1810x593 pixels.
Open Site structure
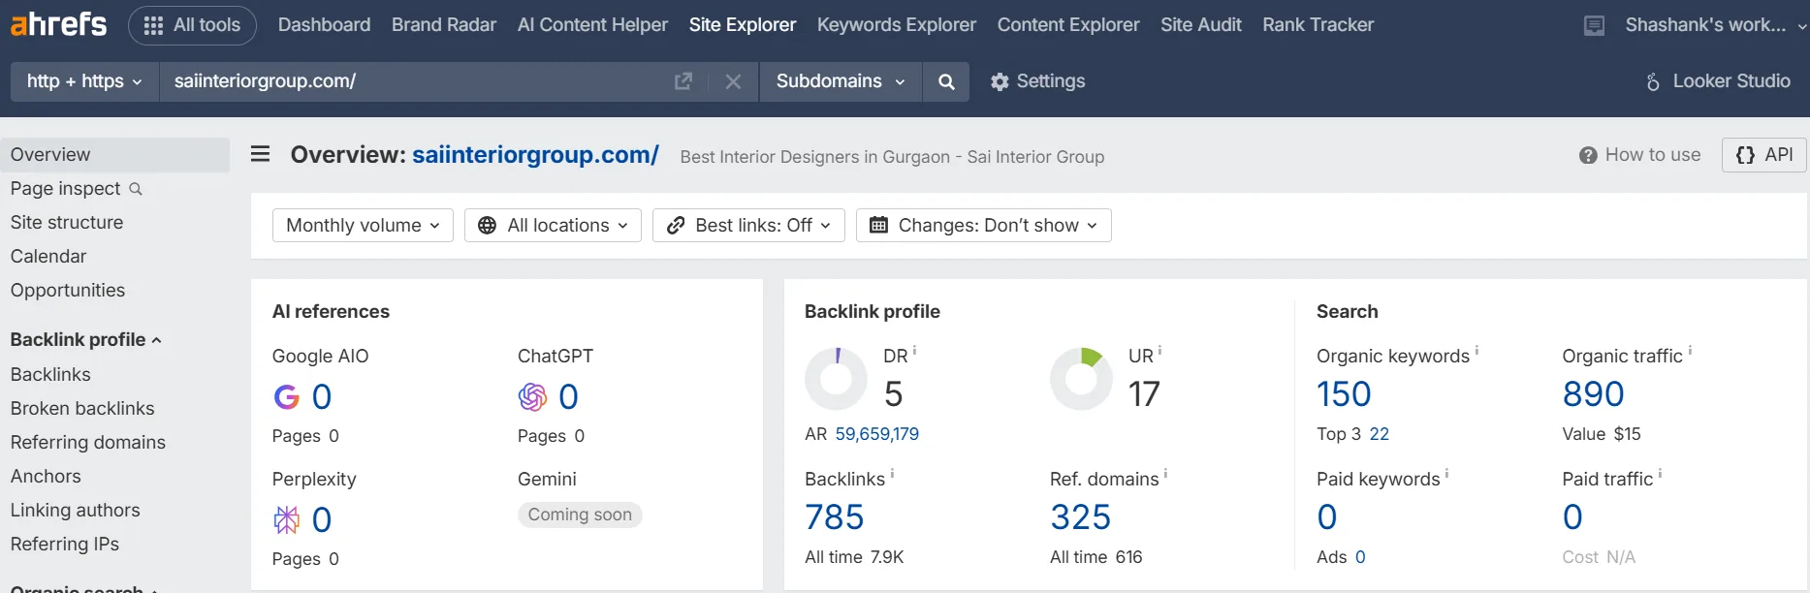67,223
